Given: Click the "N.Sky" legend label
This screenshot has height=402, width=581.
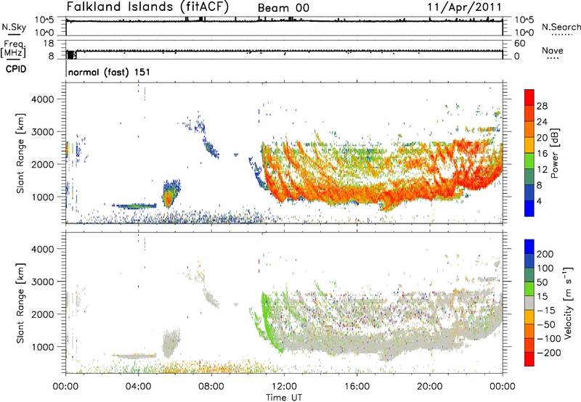Looking at the screenshot, I should (14, 27).
